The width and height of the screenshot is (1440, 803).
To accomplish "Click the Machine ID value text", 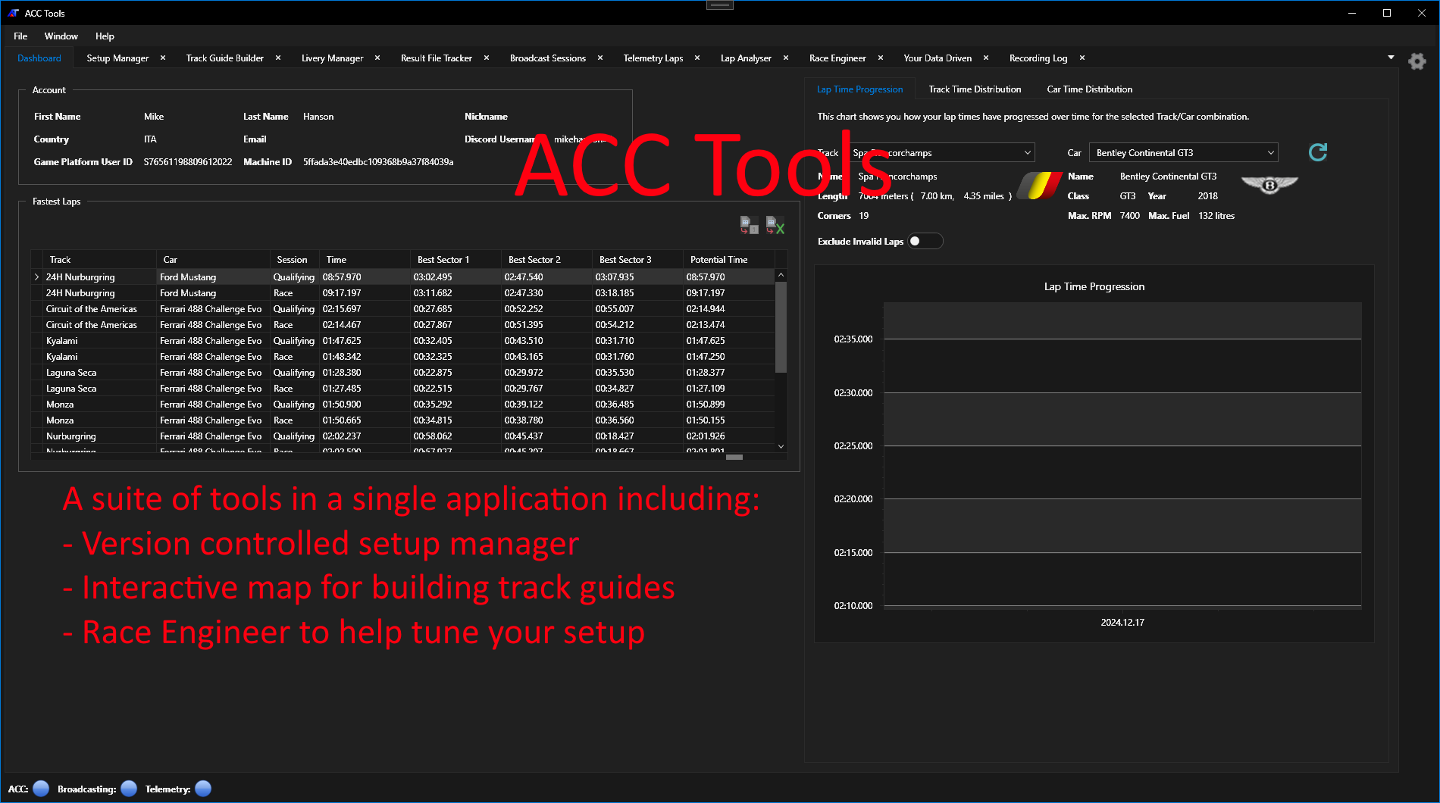I will 378,161.
